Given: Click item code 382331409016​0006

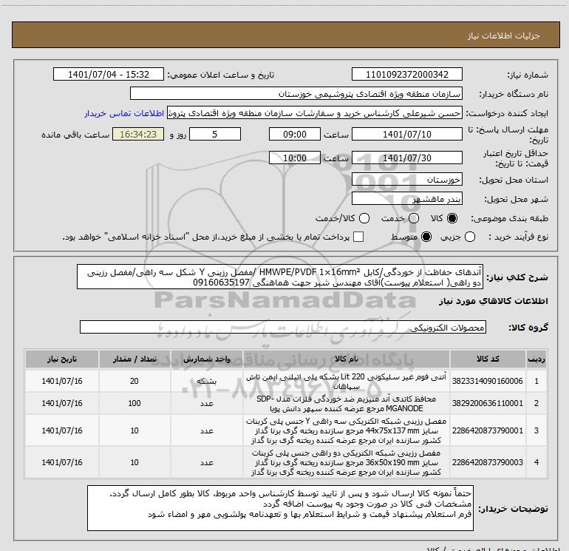Looking at the screenshot, I should tap(488, 381).
